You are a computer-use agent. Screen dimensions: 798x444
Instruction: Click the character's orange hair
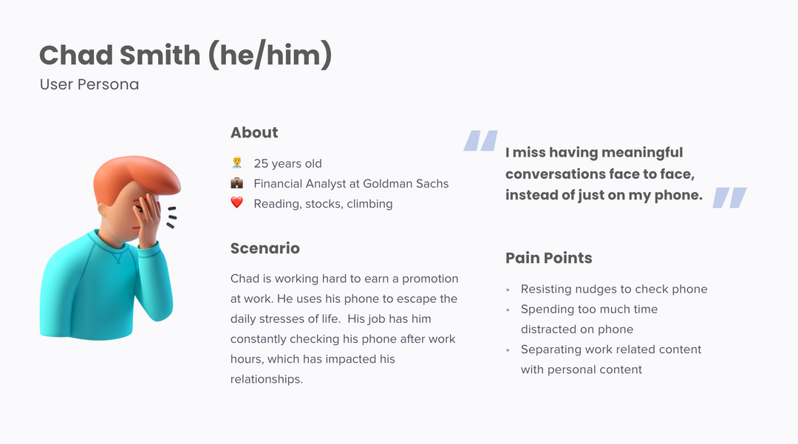coord(137,178)
